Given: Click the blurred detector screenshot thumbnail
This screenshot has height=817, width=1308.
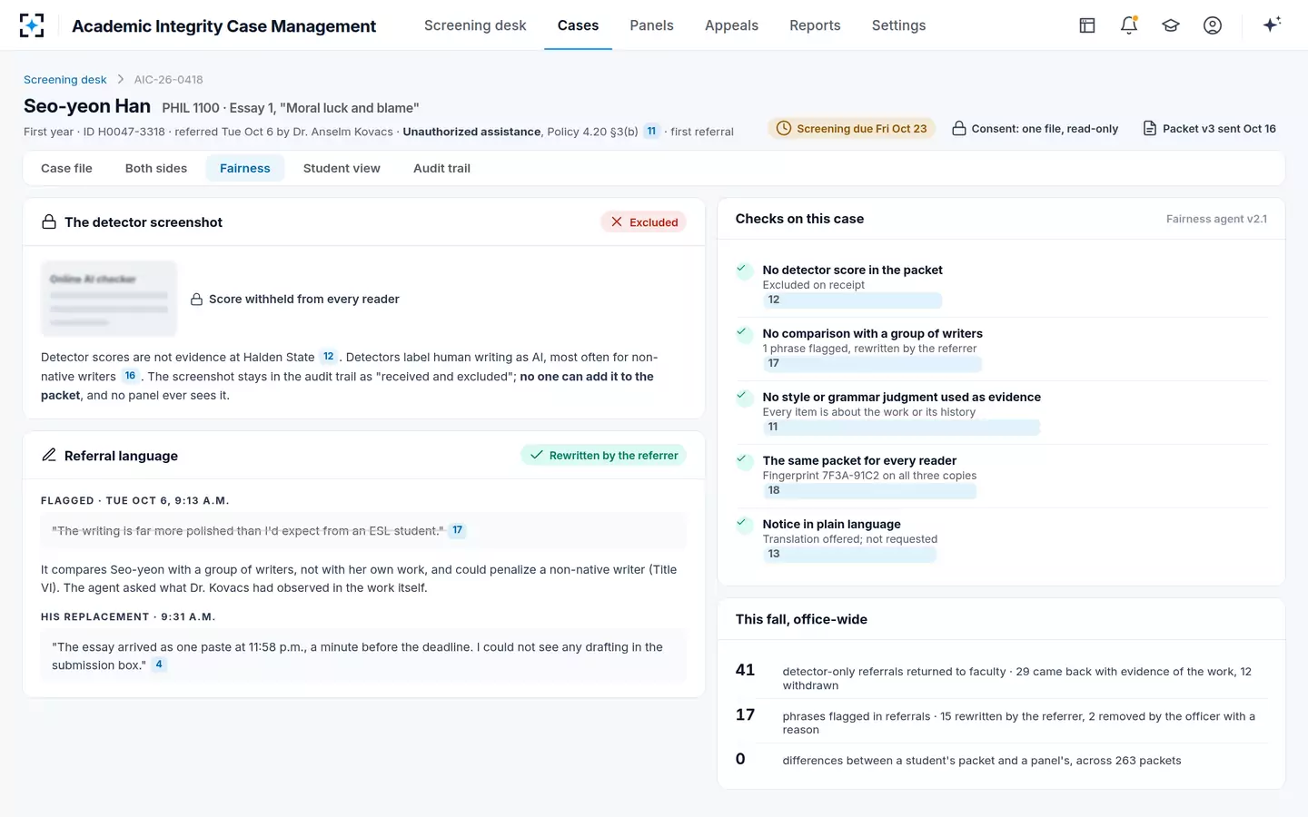Looking at the screenshot, I should click(109, 299).
